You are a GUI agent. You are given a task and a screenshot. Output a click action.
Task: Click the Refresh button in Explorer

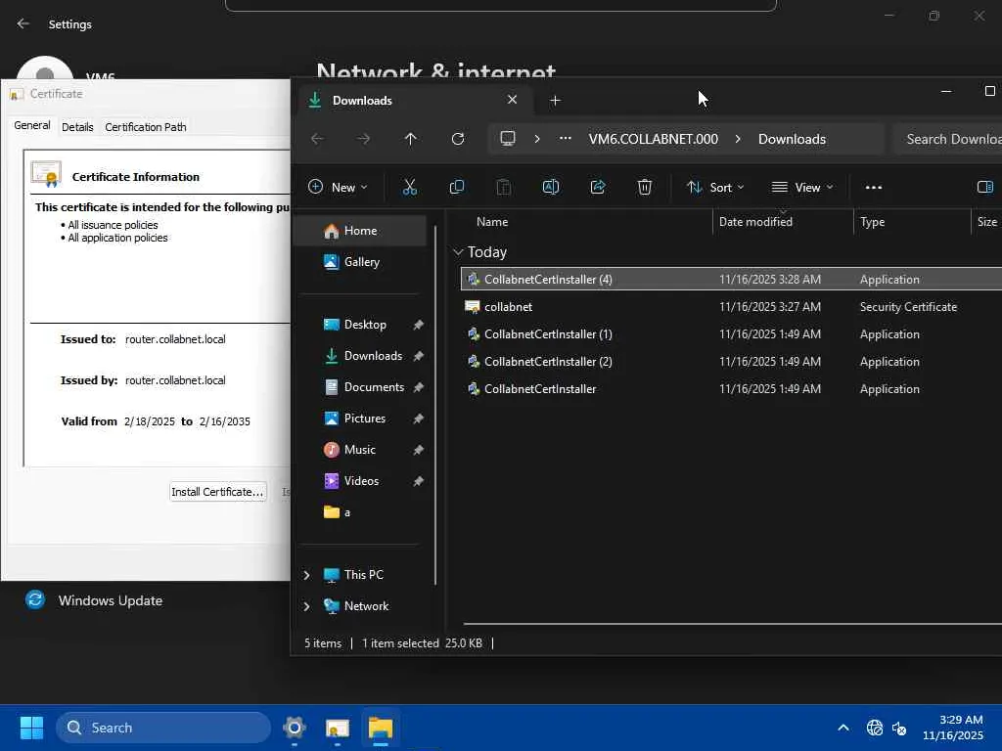(x=457, y=139)
